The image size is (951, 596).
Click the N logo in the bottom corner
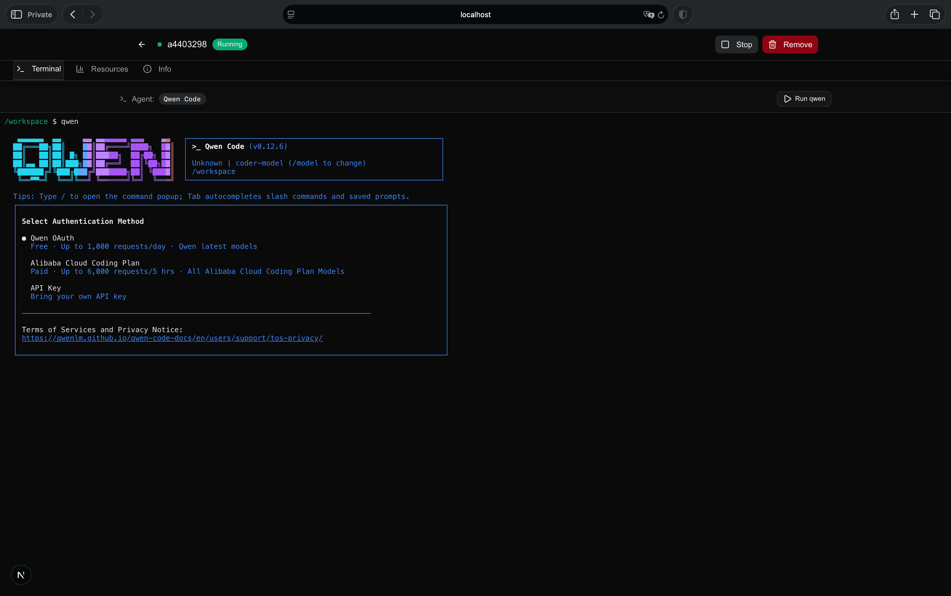[x=21, y=574]
